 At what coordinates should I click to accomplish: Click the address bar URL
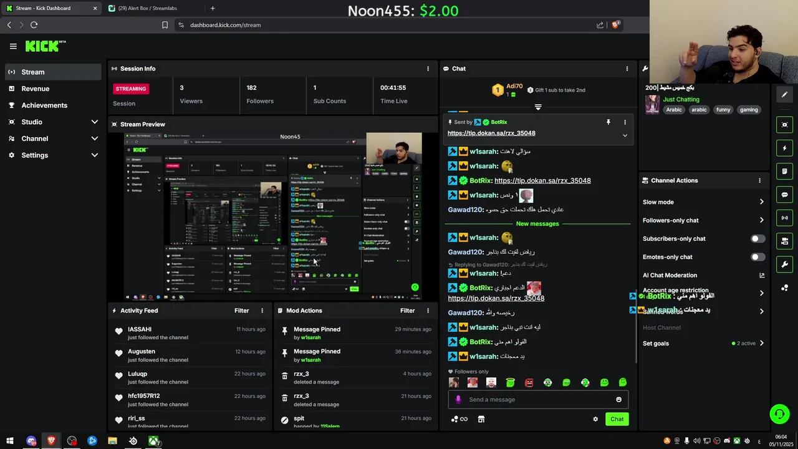[225, 25]
